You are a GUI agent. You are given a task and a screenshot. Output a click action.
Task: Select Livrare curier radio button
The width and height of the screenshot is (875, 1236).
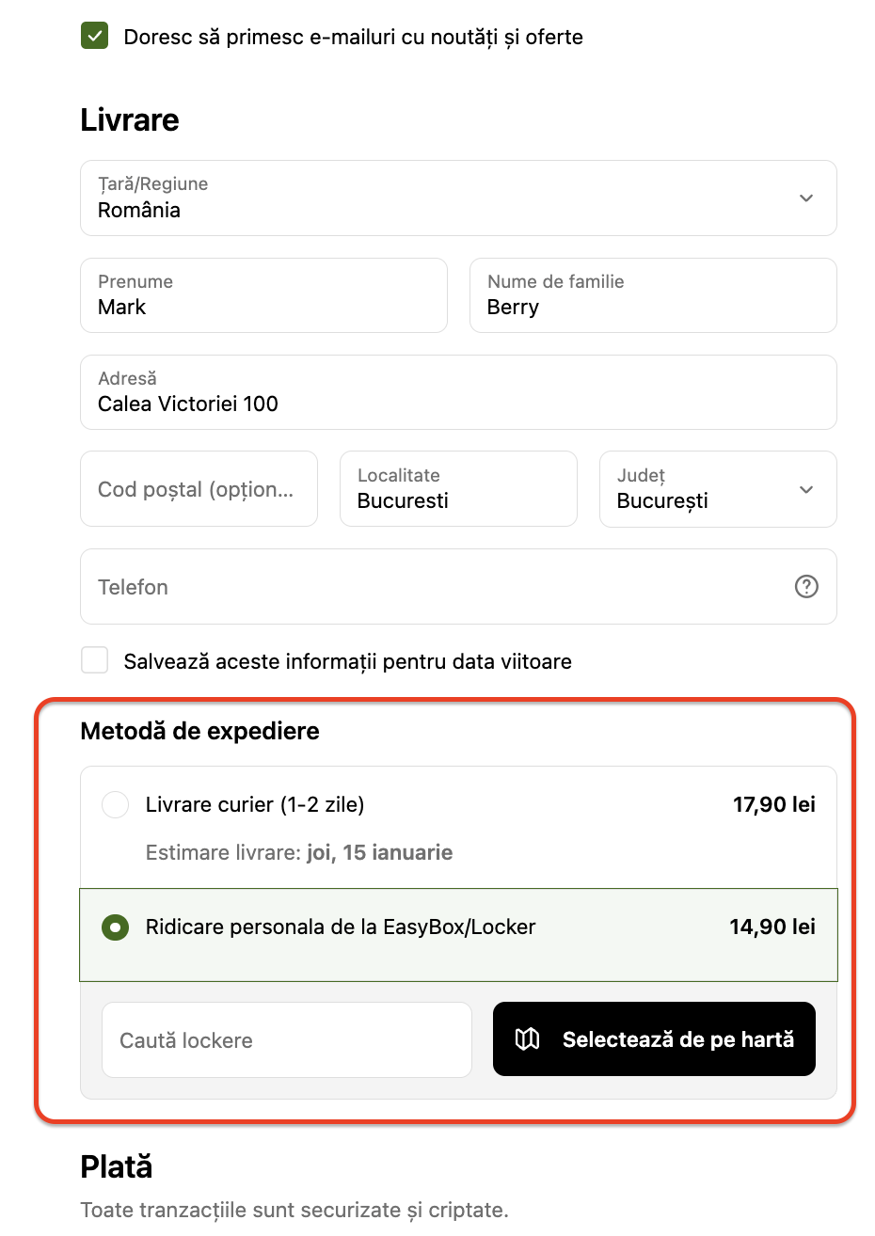click(x=115, y=805)
